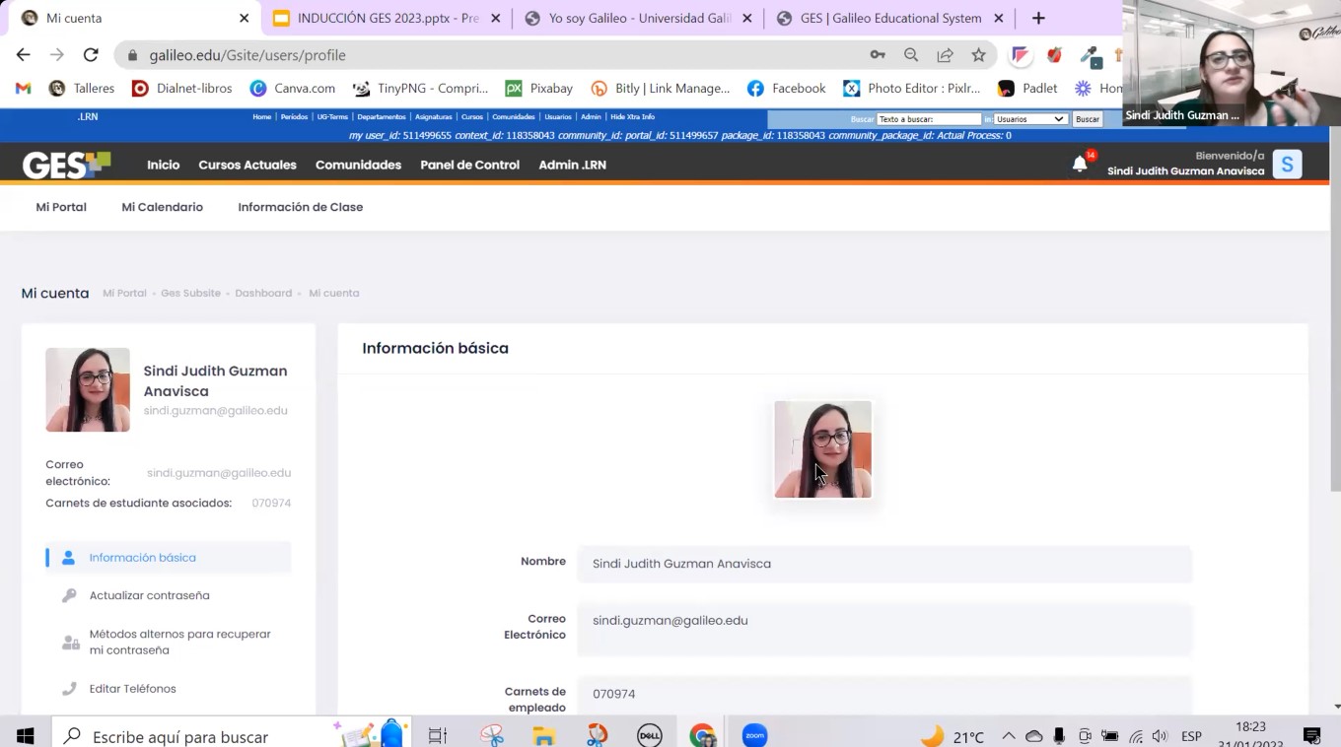Viewport: 1341px width, 747px height.
Task: Click the bookmark star in the address bar
Action: [x=978, y=55]
